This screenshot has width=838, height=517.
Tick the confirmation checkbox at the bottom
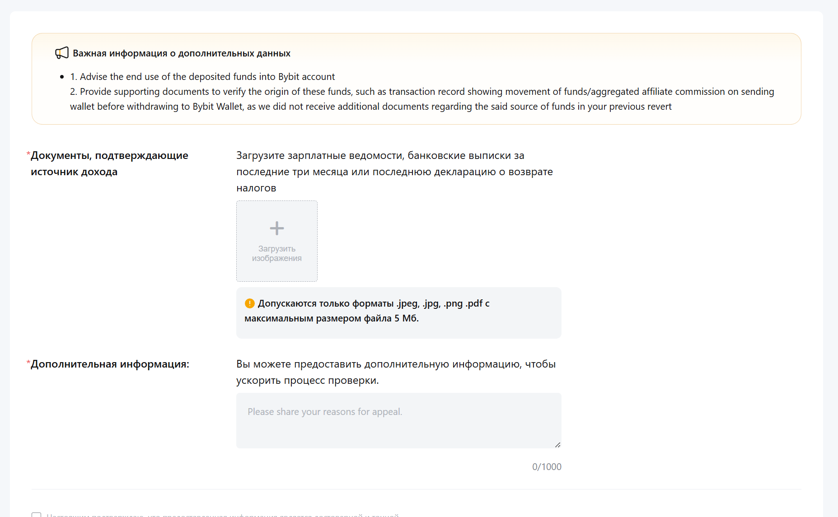coord(36,515)
